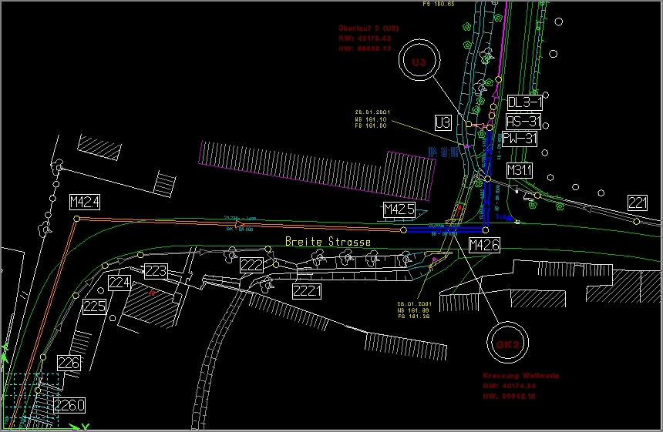Click the M42.4 manhole label
Screen dimensions: 663x432
click(85, 203)
